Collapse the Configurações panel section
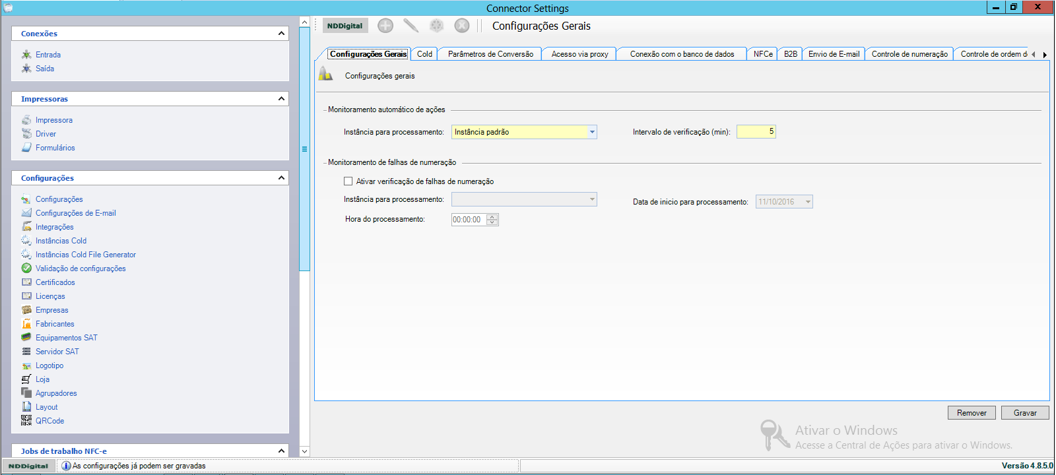 click(x=281, y=178)
